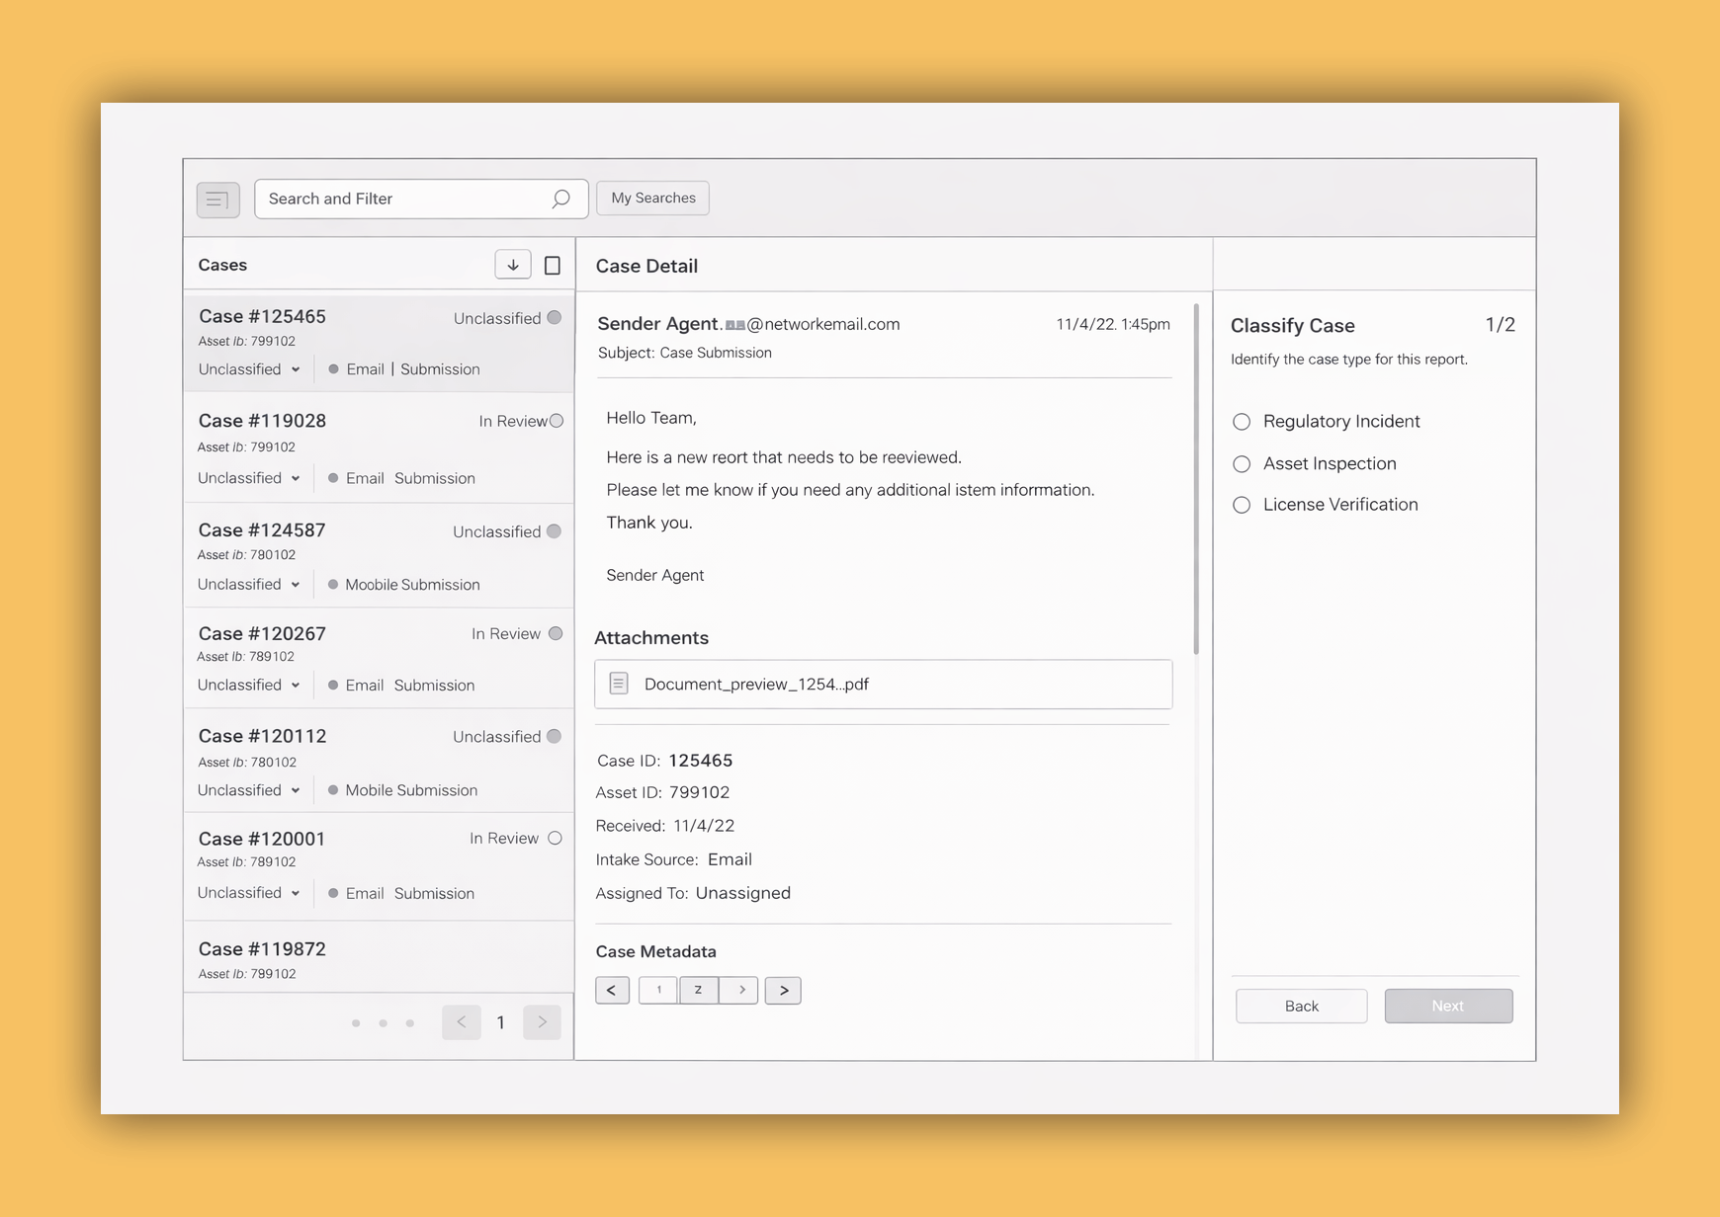
Task: Select Case #120001 in the cases list
Action: tap(262, 839)
